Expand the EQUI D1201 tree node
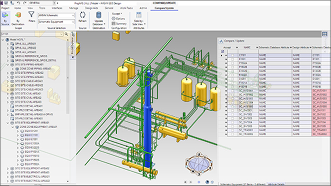 pyautogui.click(x=18, y=131)
